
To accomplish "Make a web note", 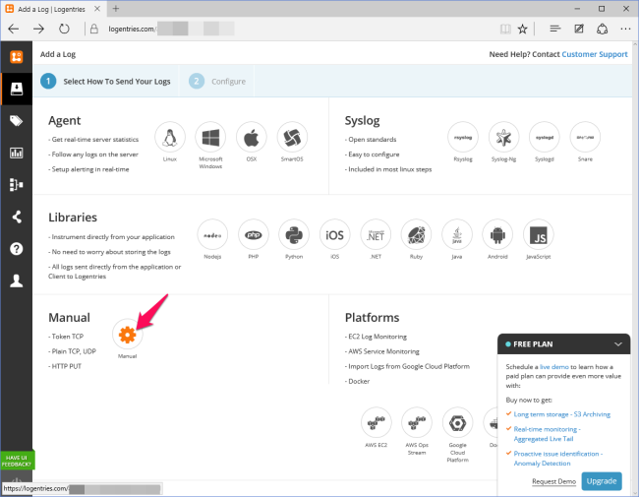I will (579, 29).
